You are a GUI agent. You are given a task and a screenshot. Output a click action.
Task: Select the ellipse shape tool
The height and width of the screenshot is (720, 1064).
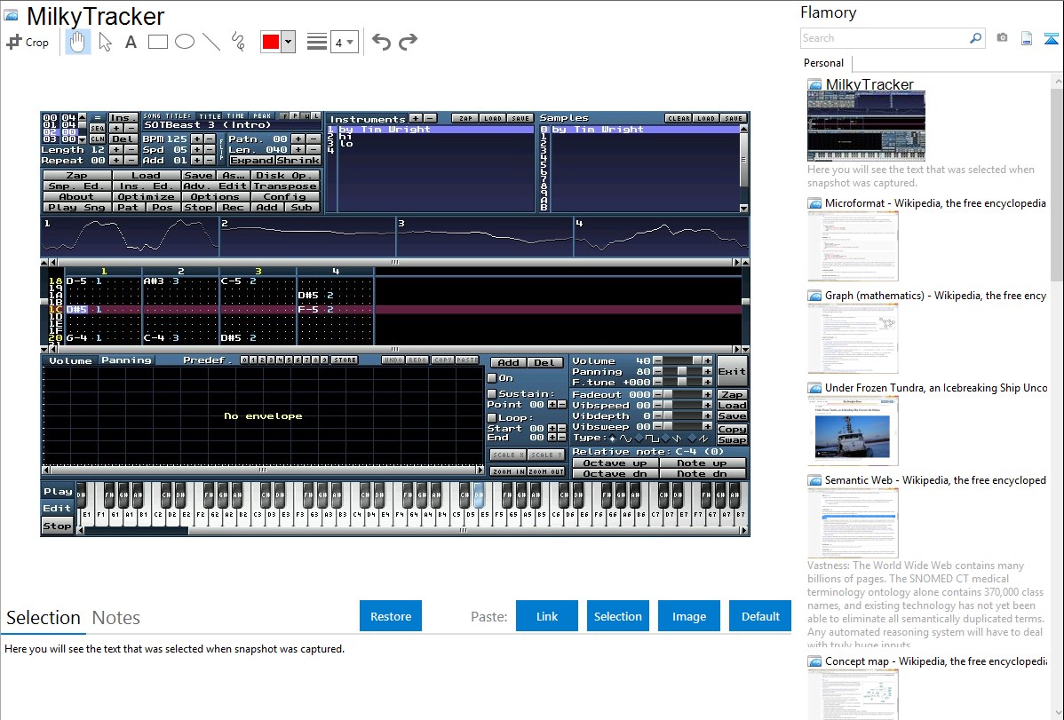[x=185, y=42]
